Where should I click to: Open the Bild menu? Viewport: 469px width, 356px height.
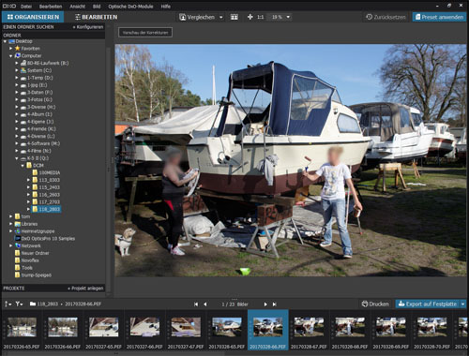[97, 7]
